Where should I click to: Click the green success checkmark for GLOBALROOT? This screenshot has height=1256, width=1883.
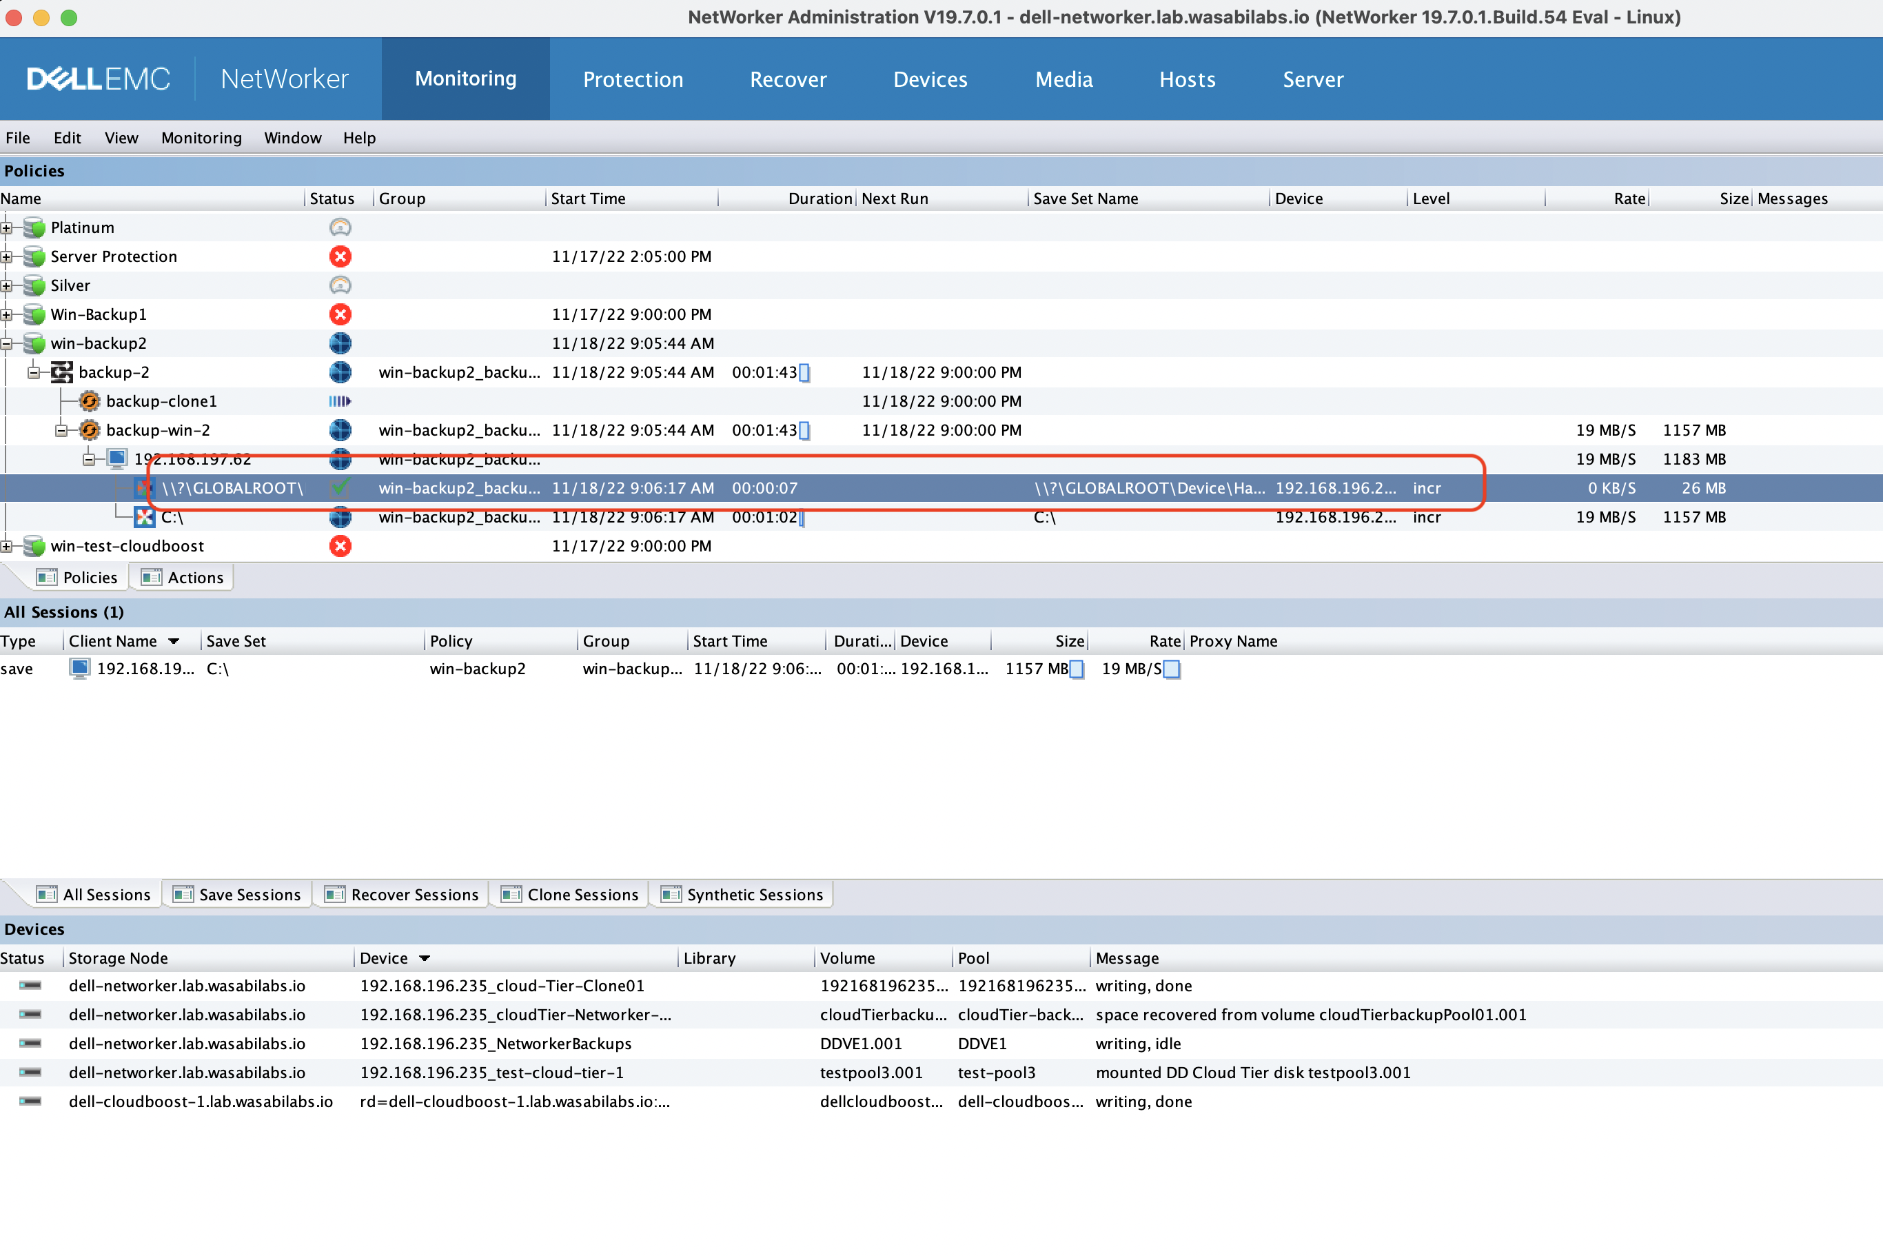(x=340, y=487)
